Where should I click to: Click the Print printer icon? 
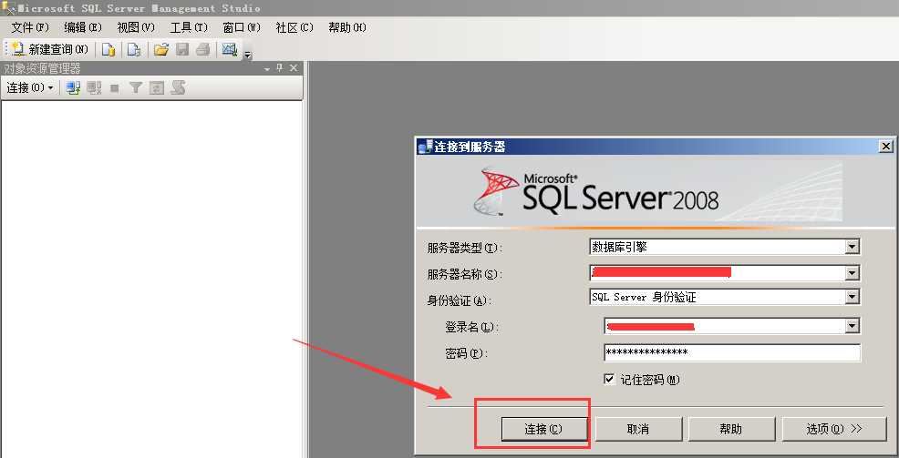click(x=202, y=50)
